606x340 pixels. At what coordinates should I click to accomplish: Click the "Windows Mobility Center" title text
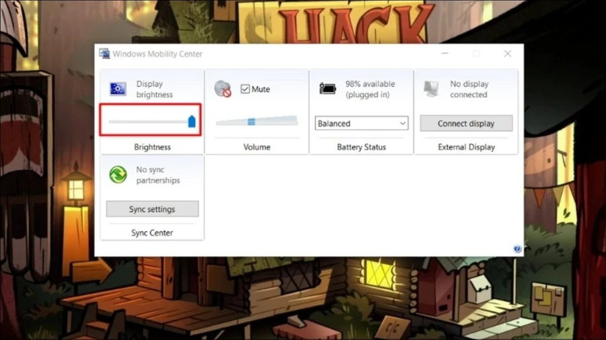(158, 54)
